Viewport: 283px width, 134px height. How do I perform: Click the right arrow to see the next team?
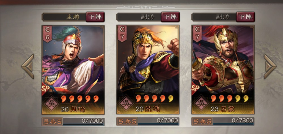point(270,66)
